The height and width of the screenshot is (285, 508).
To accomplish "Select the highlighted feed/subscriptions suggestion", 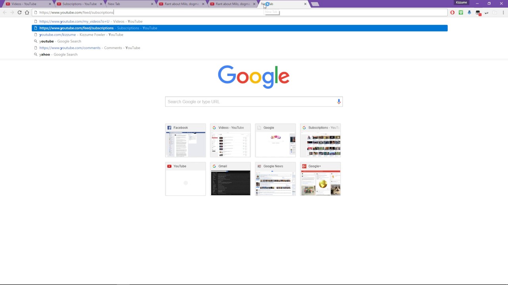I will pos(240,28).
